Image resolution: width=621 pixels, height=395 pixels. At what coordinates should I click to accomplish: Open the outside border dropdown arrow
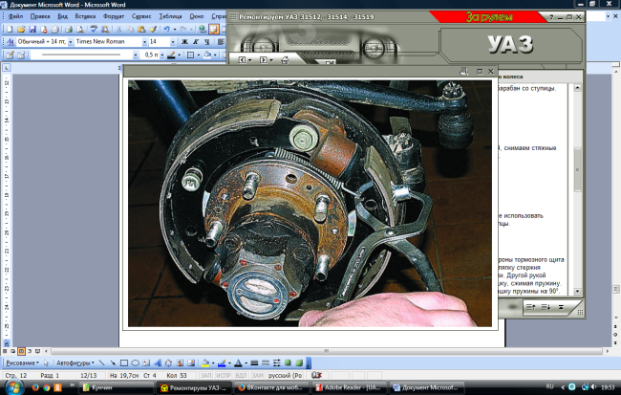coord(199,55)
